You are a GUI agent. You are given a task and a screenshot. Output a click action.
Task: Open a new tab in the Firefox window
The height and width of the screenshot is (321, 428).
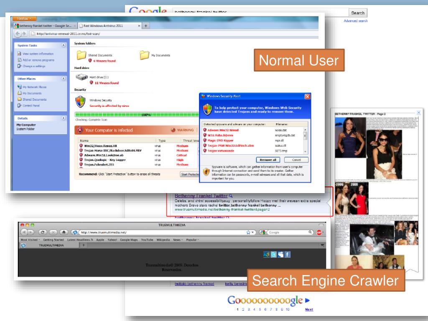[x=146, y=25]
